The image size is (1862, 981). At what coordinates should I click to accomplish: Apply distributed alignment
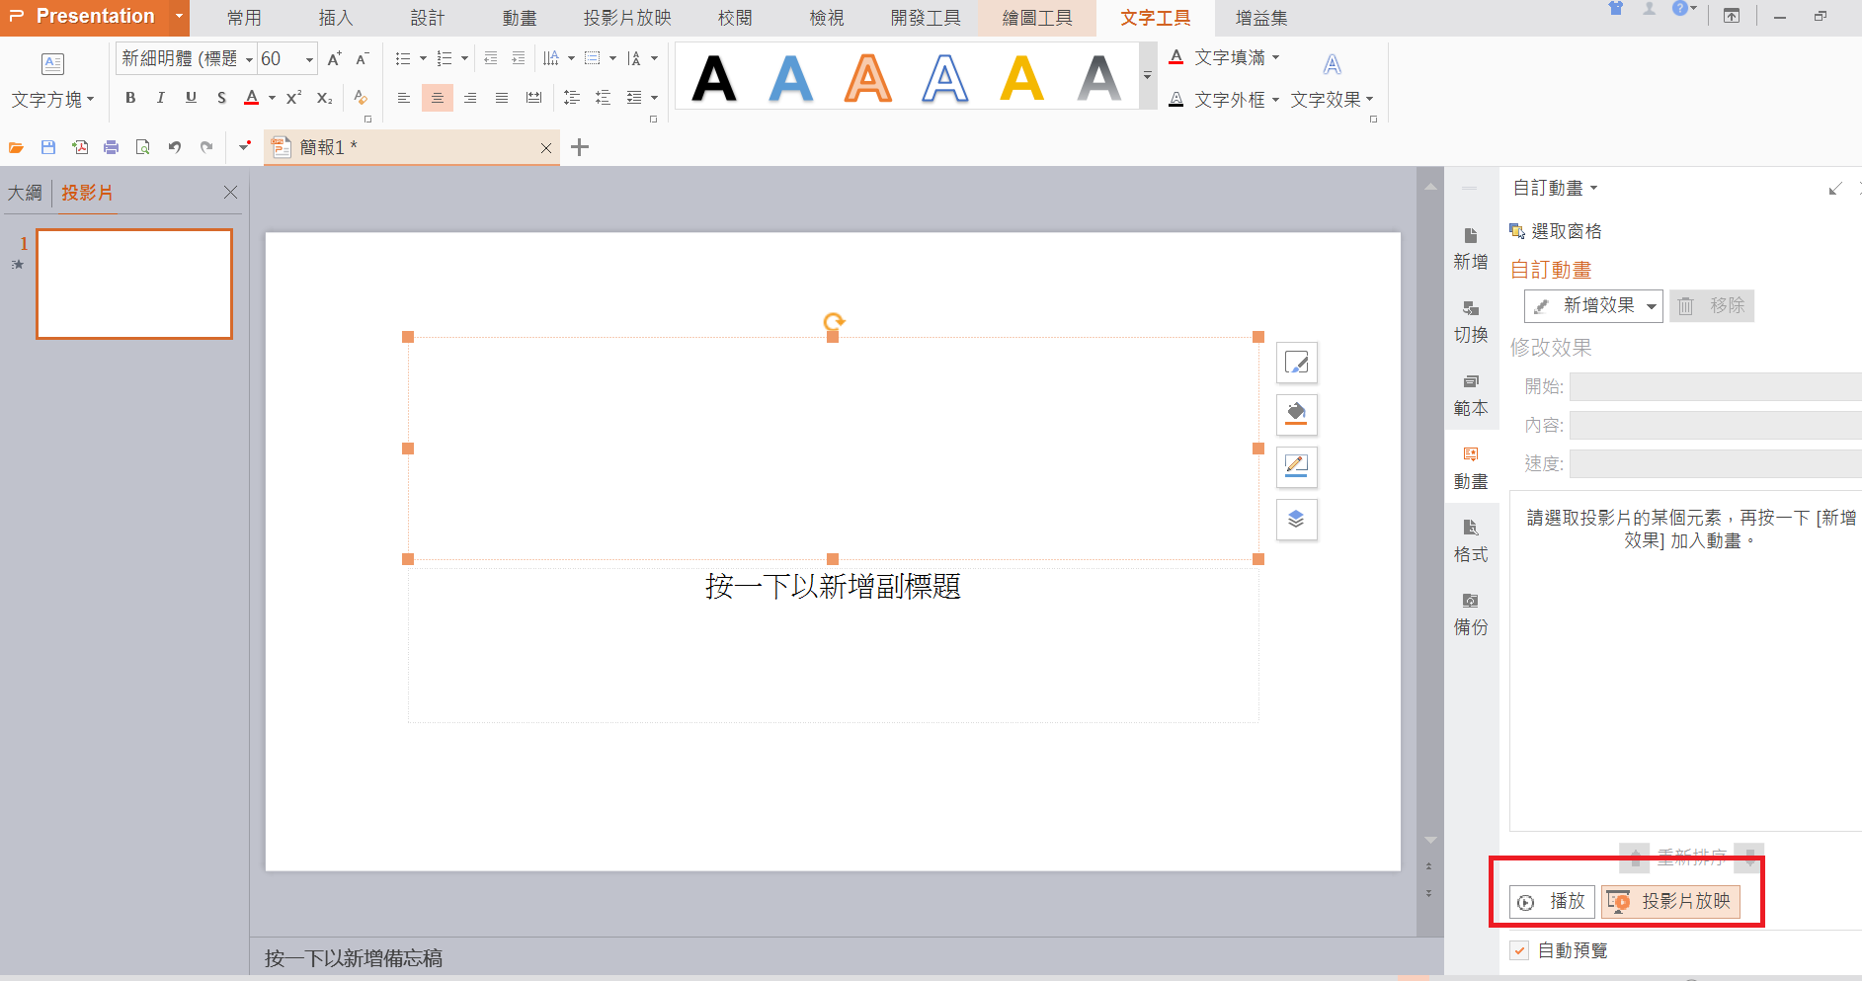[x=534, y=98]
